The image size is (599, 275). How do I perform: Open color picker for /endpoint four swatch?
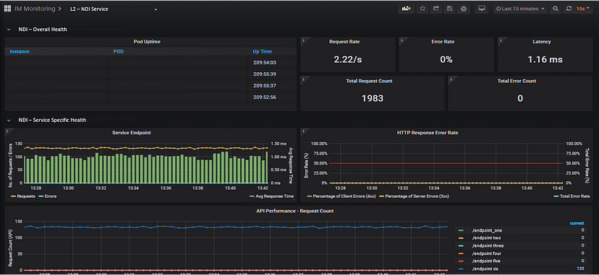click(460, 253)
